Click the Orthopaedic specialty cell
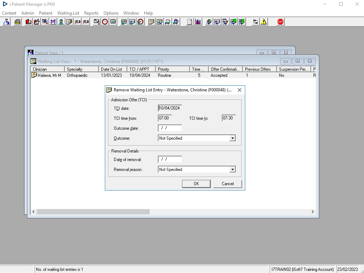 pos(77,75)
